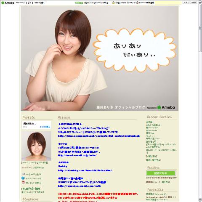Open the 画像一覧を見る link under Recent Entries
202x202 pixels.
tap(153, 160)
